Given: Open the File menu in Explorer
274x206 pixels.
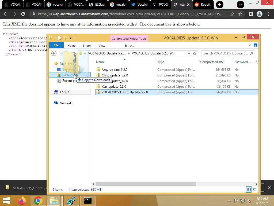Looking at the screenshot, I should tap(56, 45).
